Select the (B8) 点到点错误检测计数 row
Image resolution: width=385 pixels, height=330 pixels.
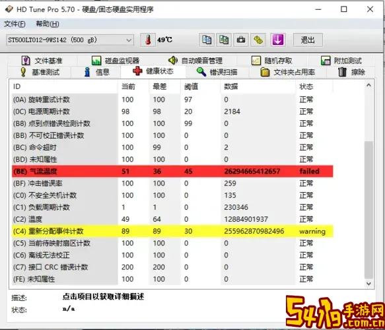(x=172, y=123)
